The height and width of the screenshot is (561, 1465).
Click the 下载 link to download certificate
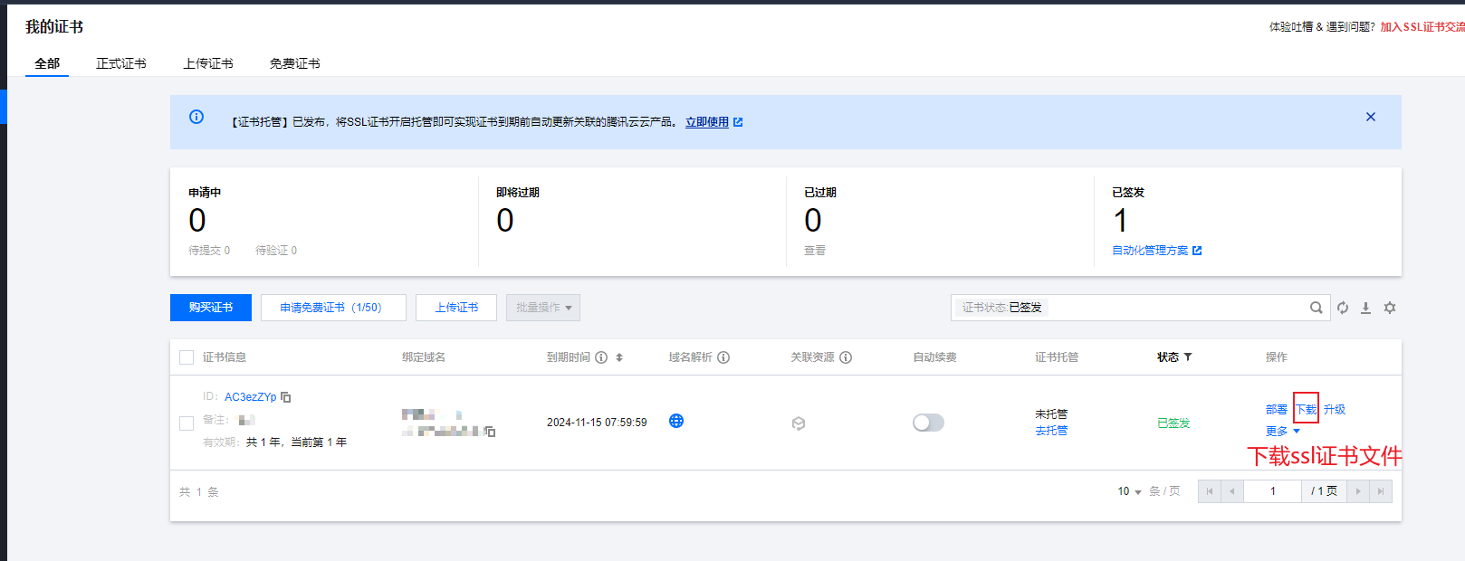coord(1306,409)
